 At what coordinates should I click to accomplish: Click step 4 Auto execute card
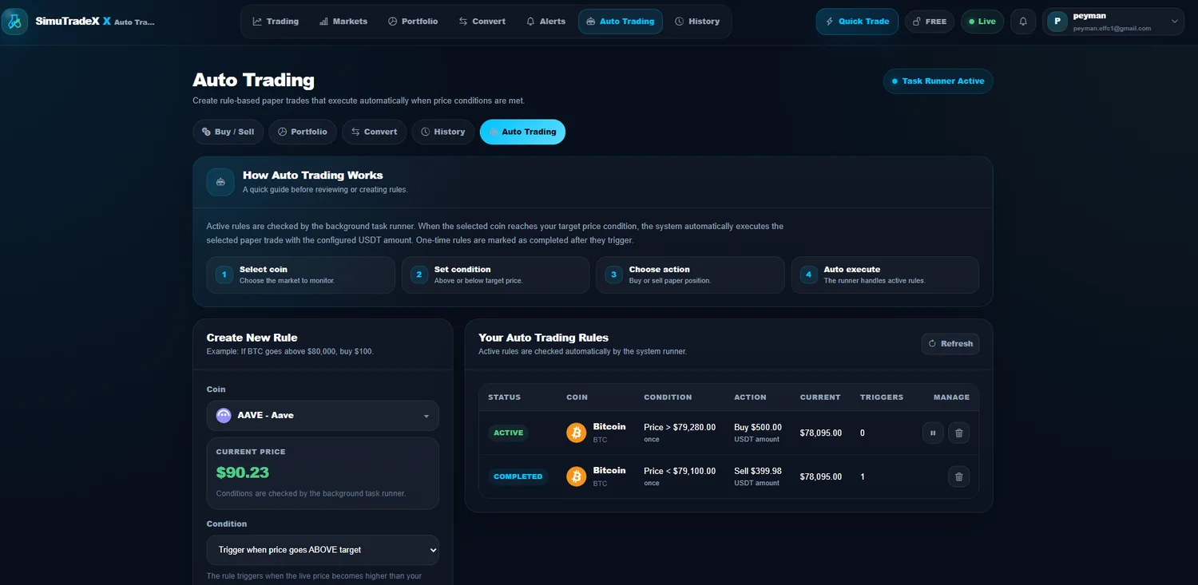point(885,275)
